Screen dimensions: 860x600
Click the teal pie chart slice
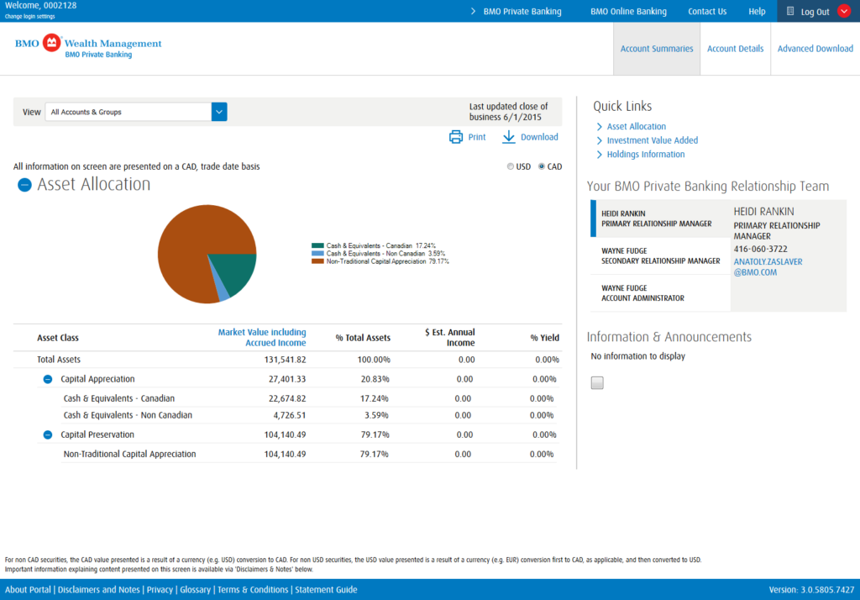(x=236, y=271)
